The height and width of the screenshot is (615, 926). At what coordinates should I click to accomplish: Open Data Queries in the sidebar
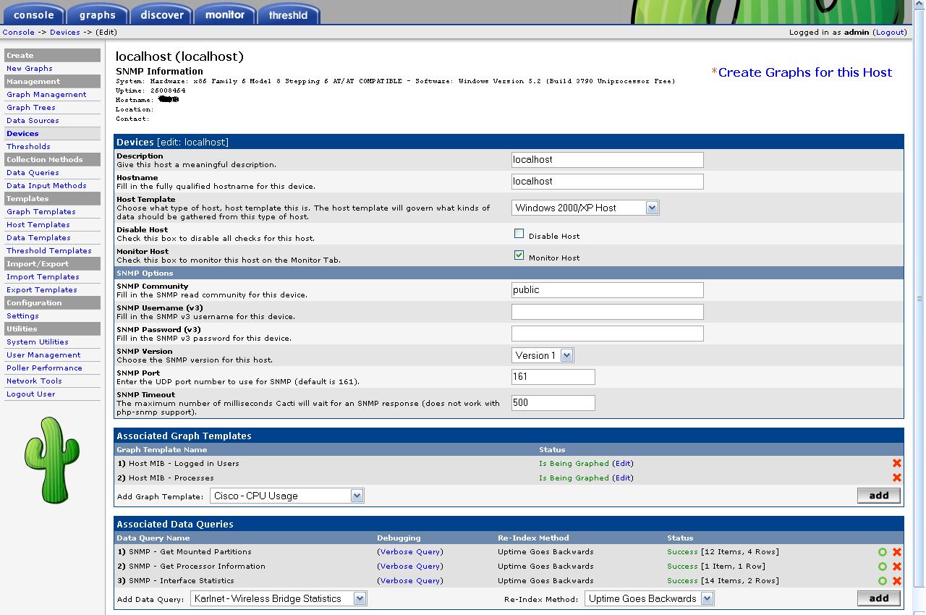coord(33,173)
